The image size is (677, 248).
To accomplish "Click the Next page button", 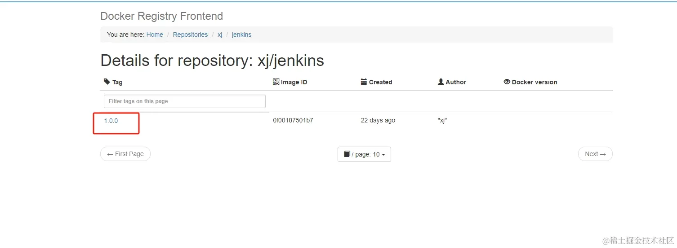I will (x=595, y=154).
